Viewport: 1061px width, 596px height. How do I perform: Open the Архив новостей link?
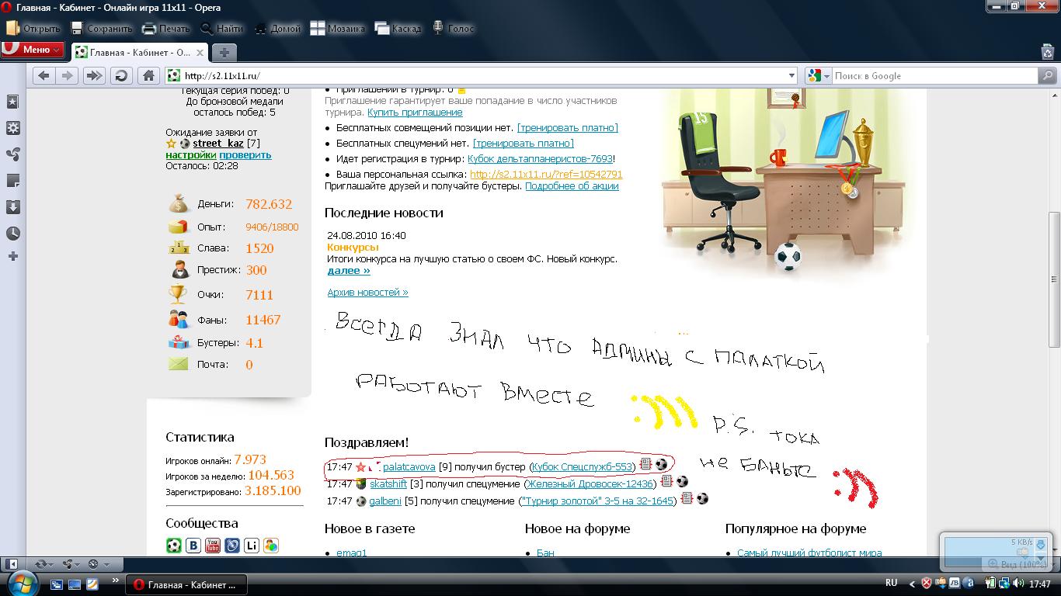click(x=367, y=293)
